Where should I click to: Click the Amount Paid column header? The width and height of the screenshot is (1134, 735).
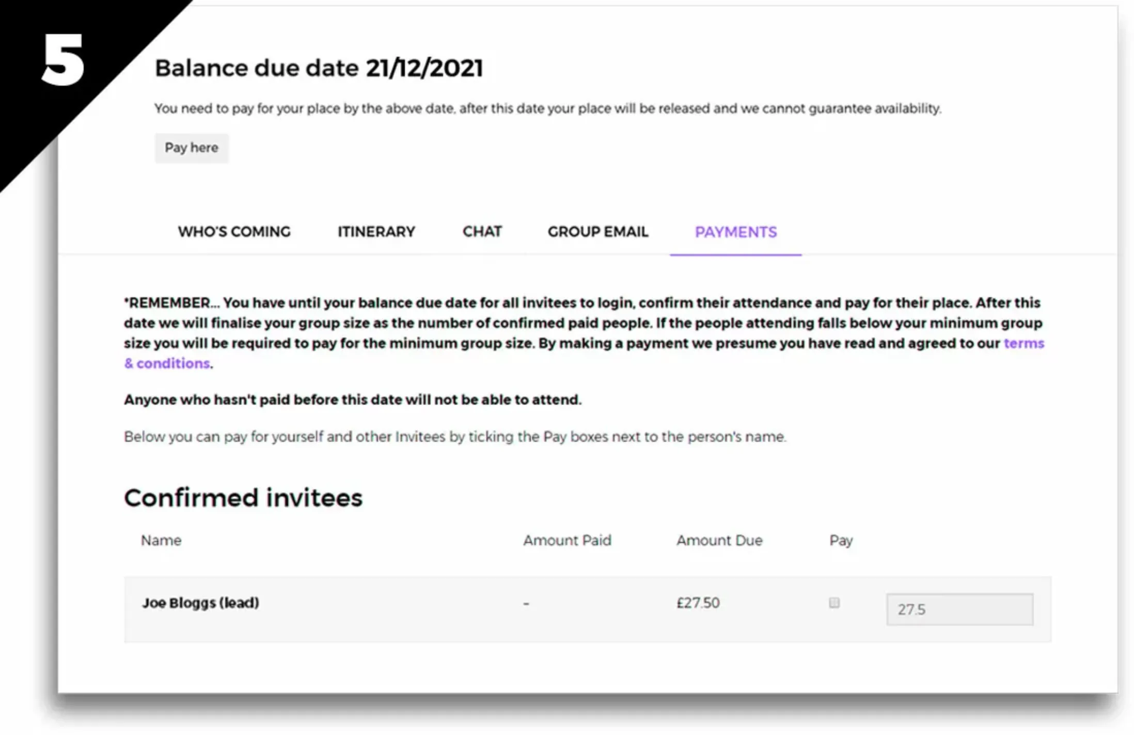(567, 540)
